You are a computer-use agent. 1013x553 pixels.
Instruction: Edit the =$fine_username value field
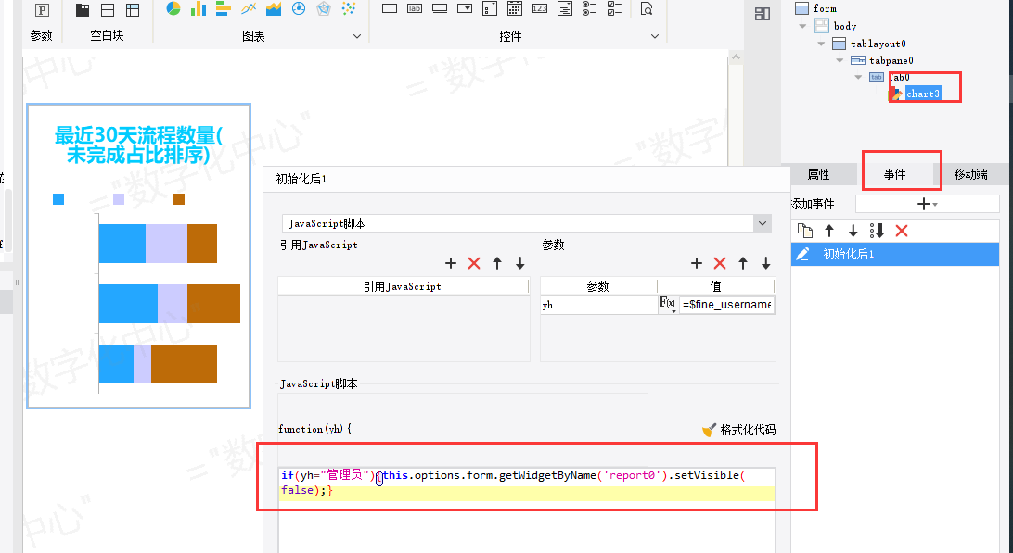[x=726, y=305]
